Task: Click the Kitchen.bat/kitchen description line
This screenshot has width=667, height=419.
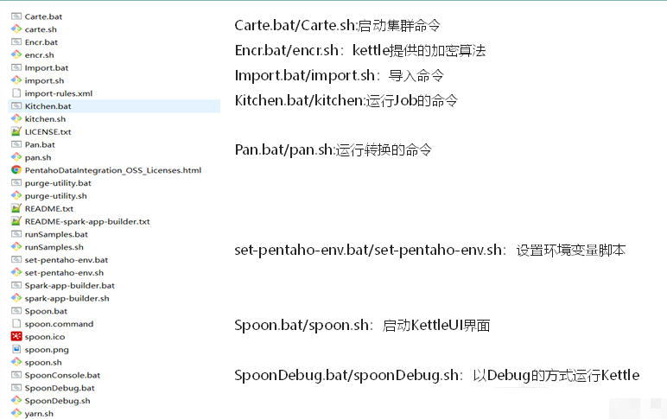Action: point(346,100)
